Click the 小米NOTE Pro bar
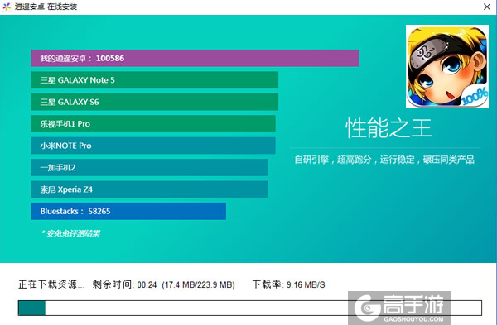 coord(153,146)
